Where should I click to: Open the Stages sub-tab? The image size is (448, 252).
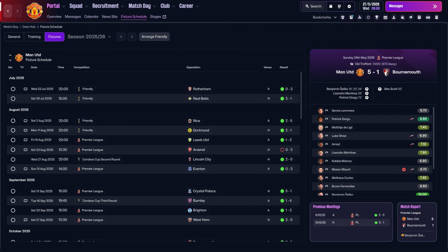point(158,16)
